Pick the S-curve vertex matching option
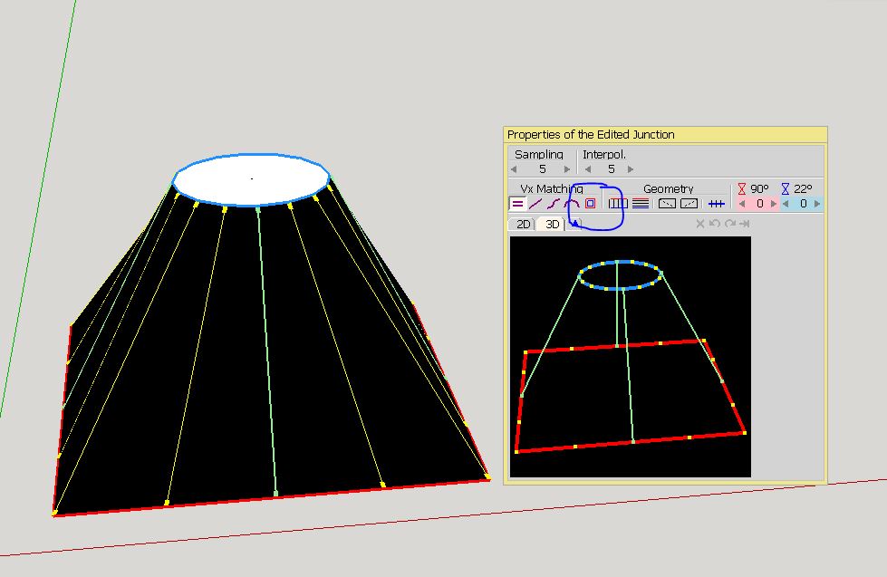 [554, 204]
